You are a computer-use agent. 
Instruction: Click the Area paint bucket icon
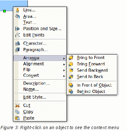pos(17,16)
